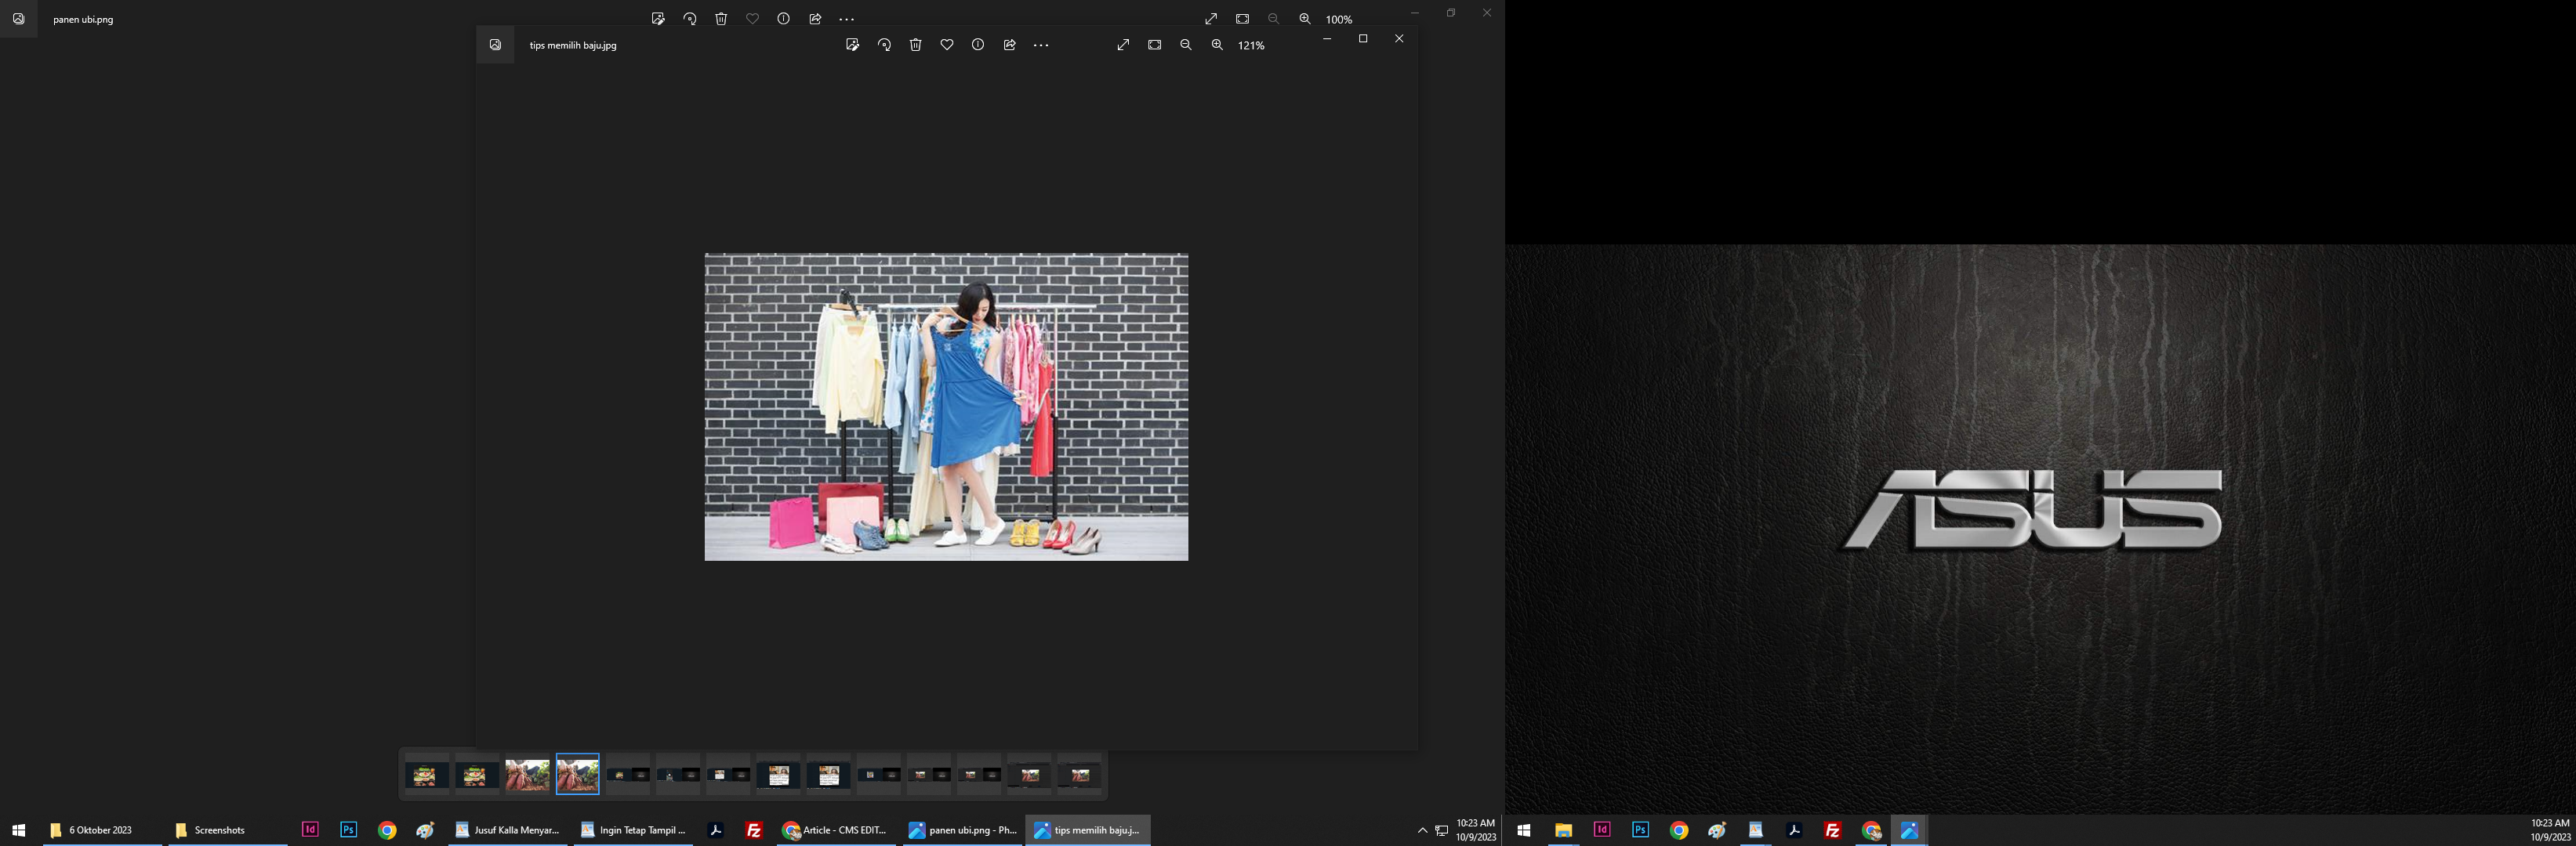Open the See more menu in panen ubi window
Viewport: 2576px width, 846px height.
pyautogui.click(x=847, y=19)
